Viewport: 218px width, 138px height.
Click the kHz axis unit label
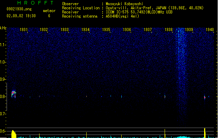pyautogui.click(x=3, y=28)
